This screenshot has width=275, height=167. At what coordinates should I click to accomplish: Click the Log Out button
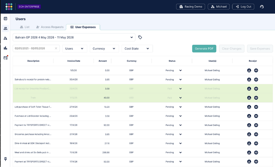point(243,7)
